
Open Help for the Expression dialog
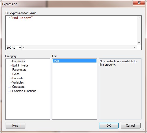[x=16, y=126]
